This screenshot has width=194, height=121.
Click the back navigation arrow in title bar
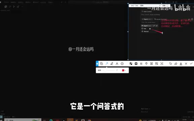pyautogui.click(x=62, y=2)
